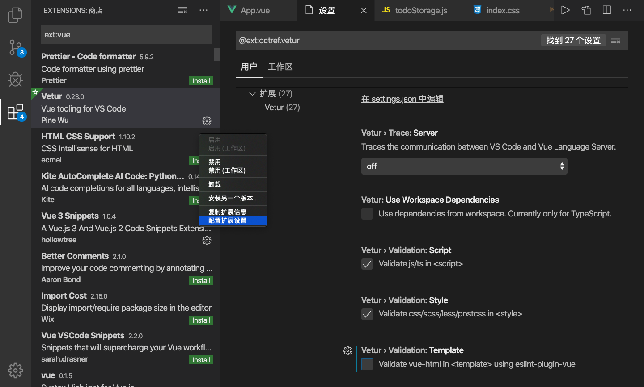Install Better Comments extension
The image size is (644, 387).
tap(201, 280)
